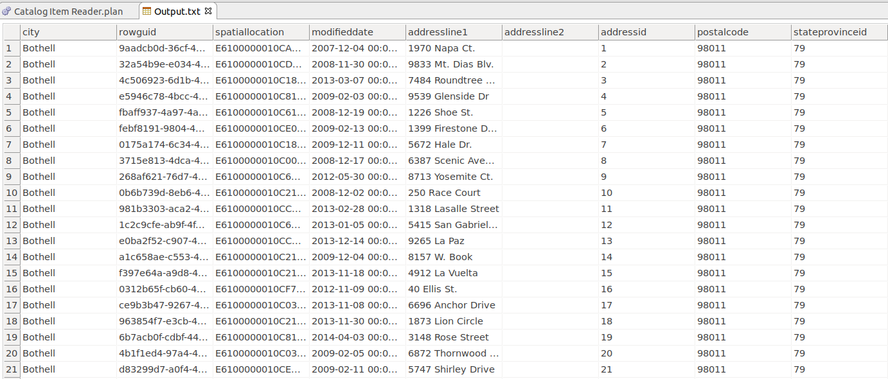Select row number 21 in the table

coord(8,369)
